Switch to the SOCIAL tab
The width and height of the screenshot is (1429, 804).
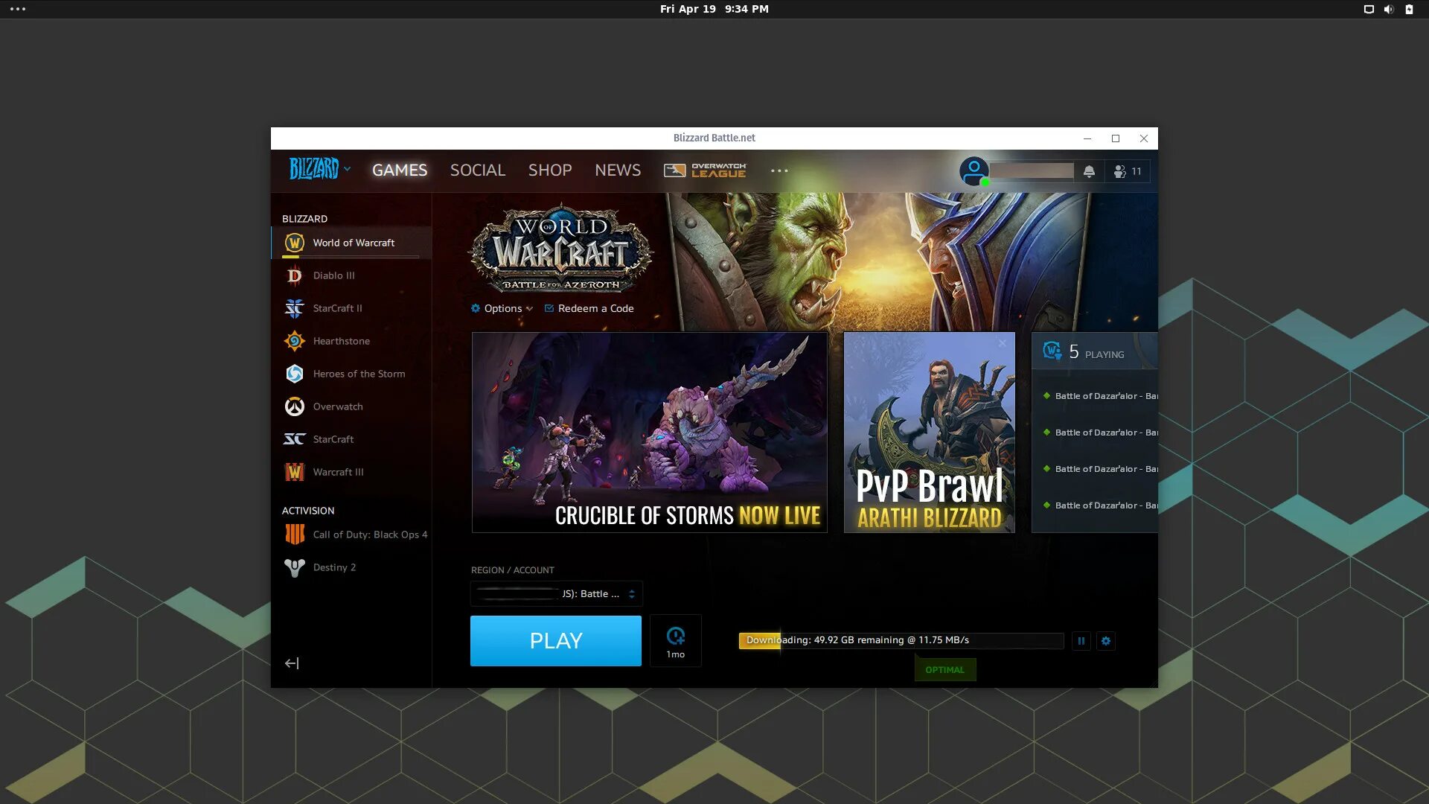(x=478, y=170)
